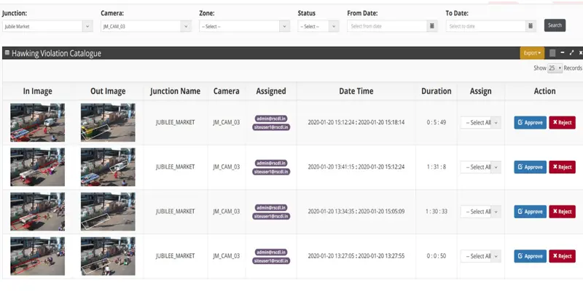Change the Show records count dropdown
Viewport: 583px width, 291px height.
(x=555, y=68)
